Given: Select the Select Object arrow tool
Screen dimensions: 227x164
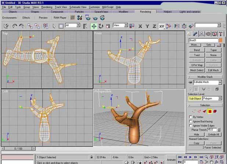Looking at the screenshot, I should (54, 26).
